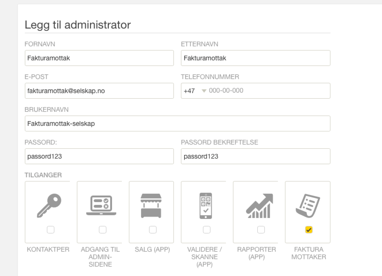Click into the Passord field
This screenshot has height=276, width=382.
pos(99,156)
